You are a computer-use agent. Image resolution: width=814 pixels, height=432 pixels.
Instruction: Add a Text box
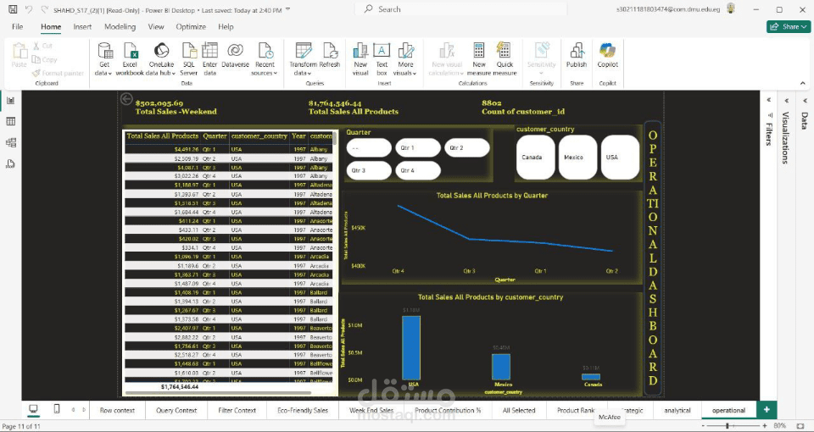coord(382,59)
